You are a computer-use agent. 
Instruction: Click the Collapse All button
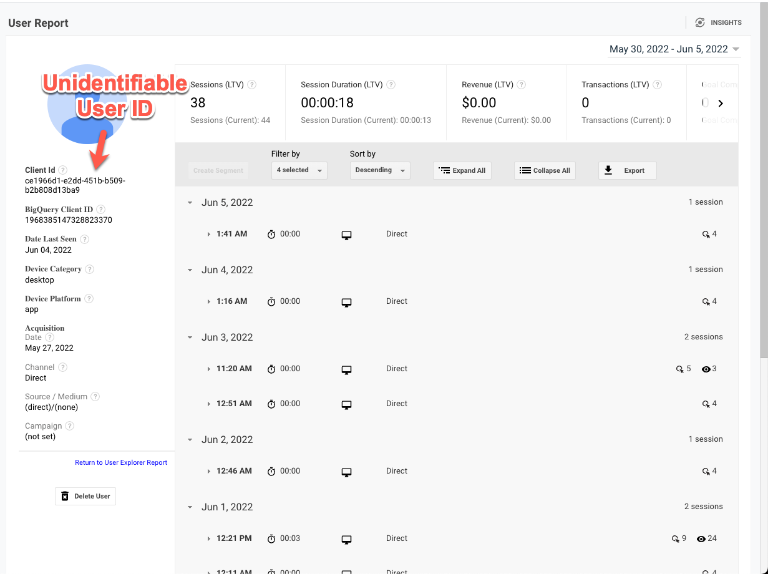point(545,170)
